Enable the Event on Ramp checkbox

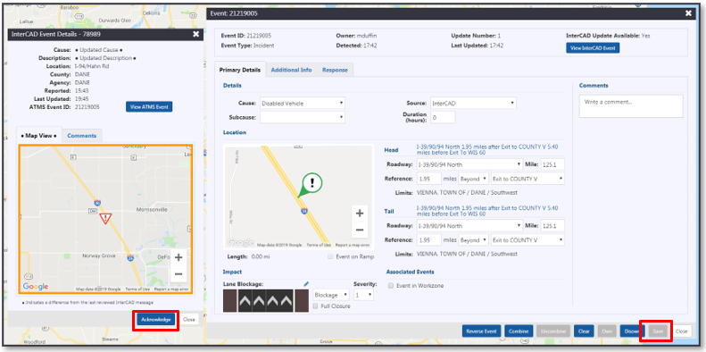tap(331, 256)
